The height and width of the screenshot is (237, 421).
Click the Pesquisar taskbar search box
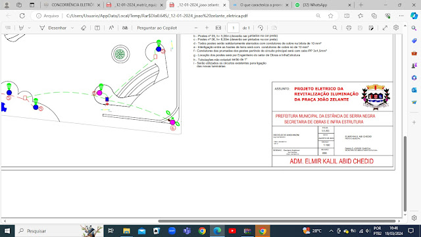click(x=59, y=231)
